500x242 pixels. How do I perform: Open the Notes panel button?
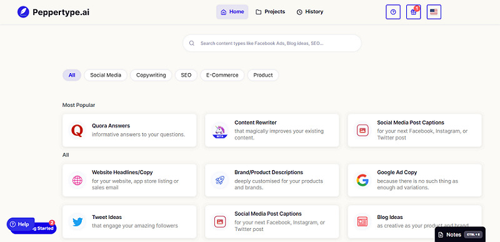460,234
